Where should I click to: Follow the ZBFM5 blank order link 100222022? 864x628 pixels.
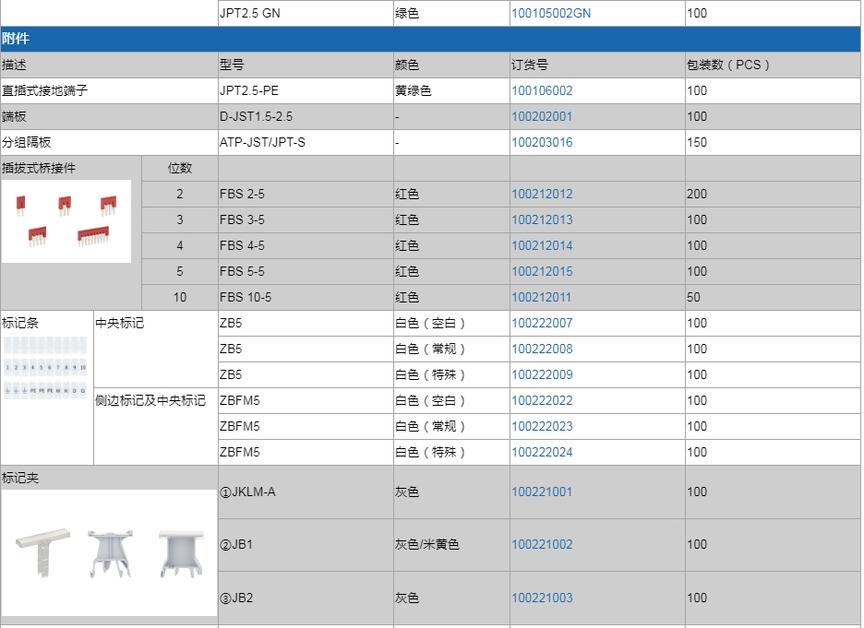tap(542, 401)
